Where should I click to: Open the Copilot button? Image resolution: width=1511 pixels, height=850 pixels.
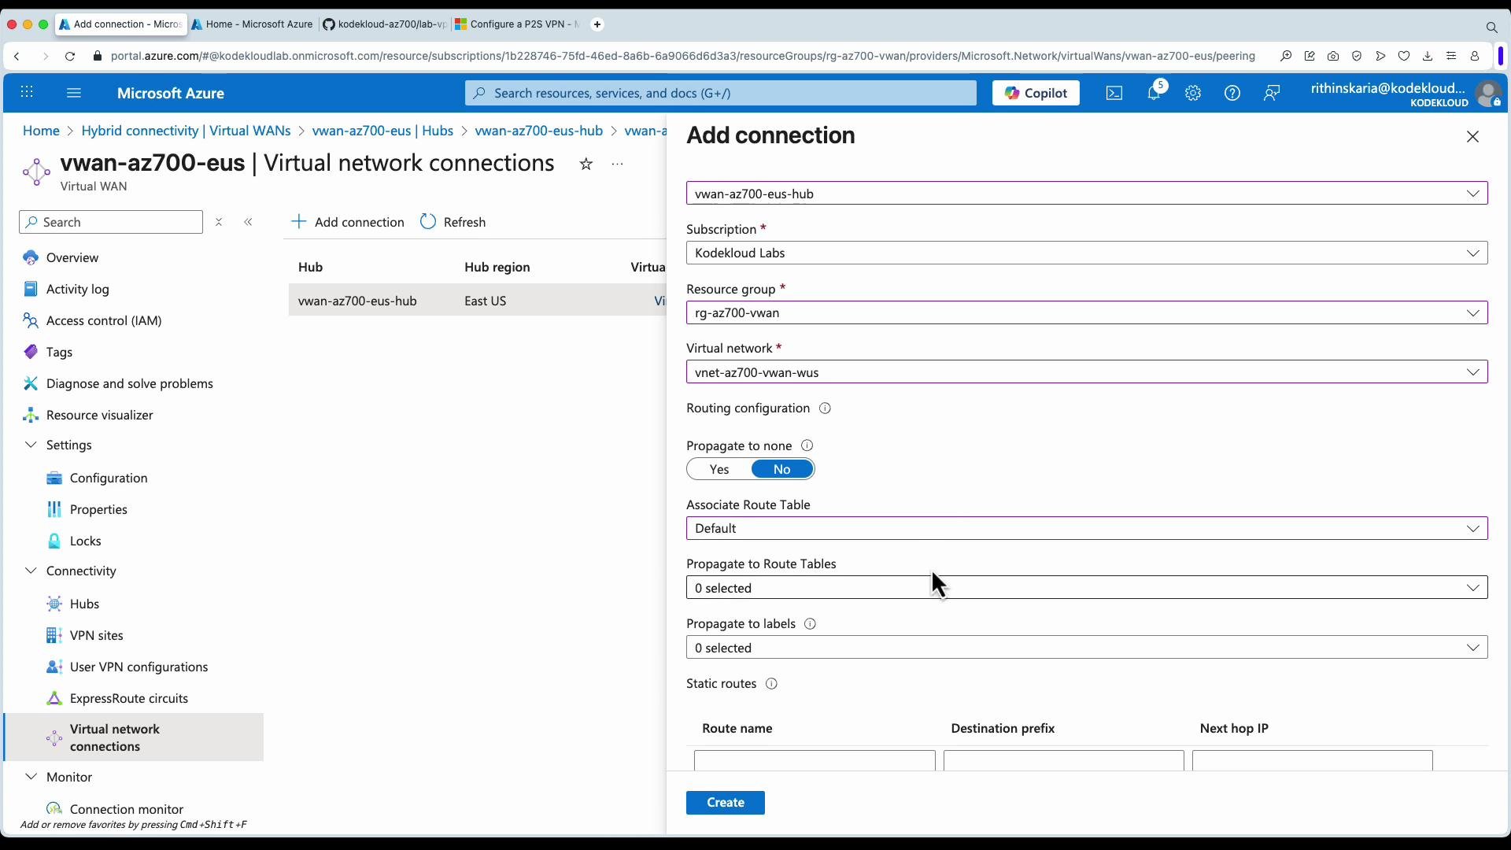coord(1036,93)
